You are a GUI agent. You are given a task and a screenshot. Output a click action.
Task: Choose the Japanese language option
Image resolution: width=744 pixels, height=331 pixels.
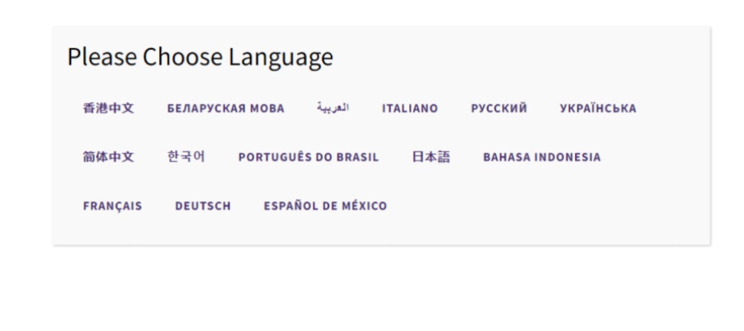430,157
